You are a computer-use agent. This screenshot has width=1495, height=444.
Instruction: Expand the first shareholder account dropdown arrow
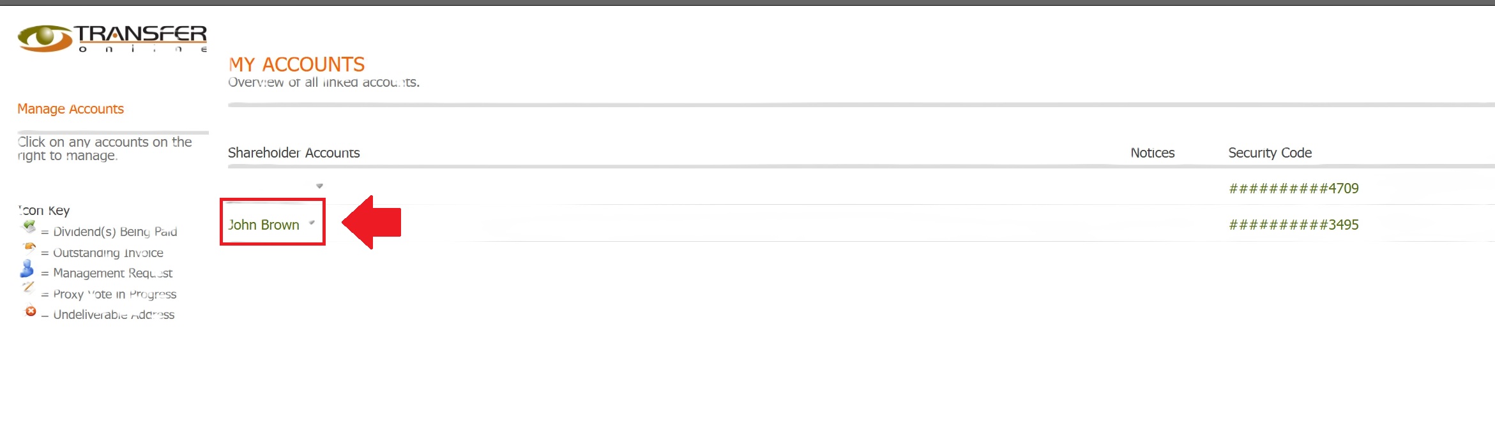point(319,186)
